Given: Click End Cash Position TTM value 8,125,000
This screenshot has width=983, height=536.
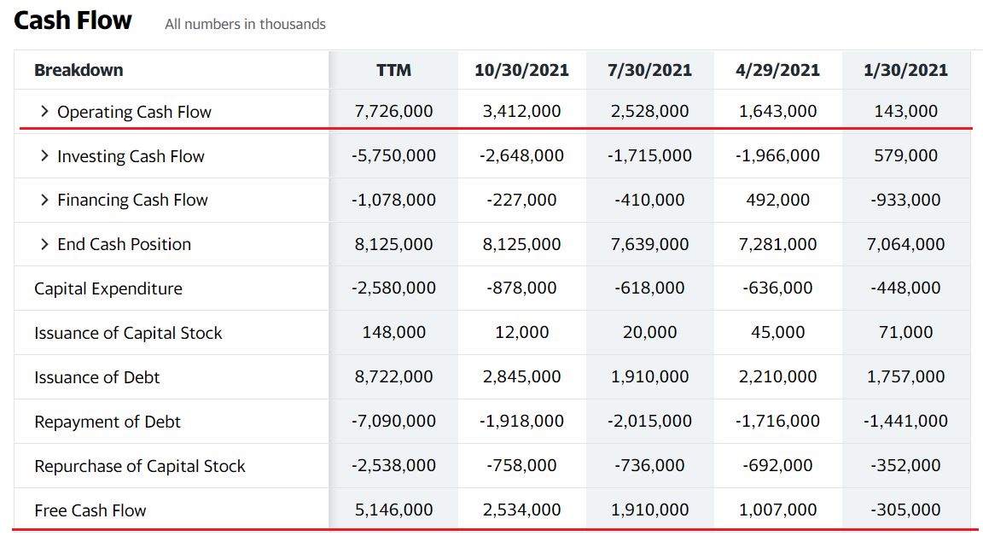Looking at the screenshot, I should point(393,244).
